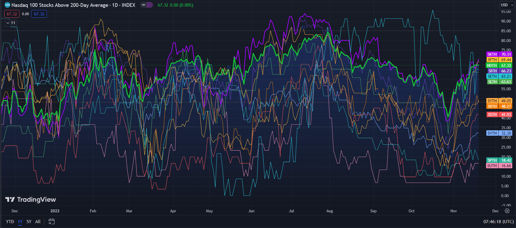Select the SBTH 48.27 price label
This screenshot has width=516, height=228.
click(x=499, y=106)
